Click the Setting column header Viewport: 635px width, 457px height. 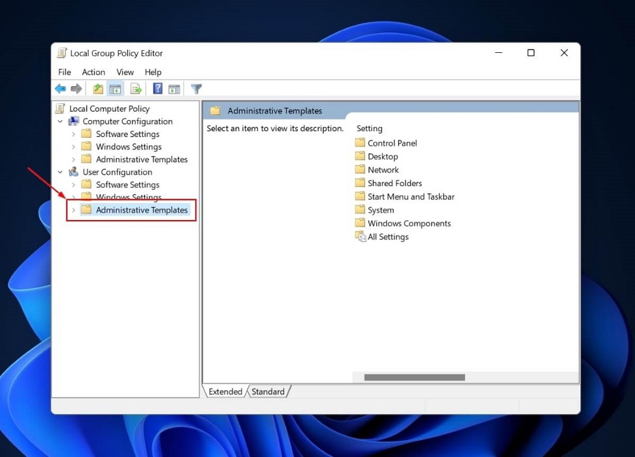tap(369, 128)
